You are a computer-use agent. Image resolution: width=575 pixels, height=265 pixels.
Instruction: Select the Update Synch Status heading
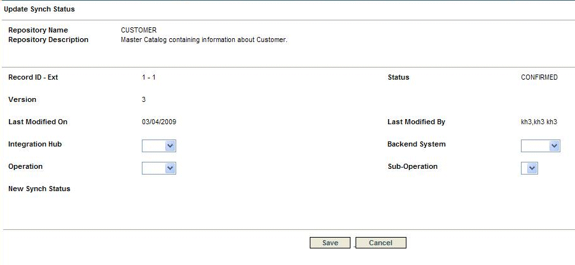click(x=39, y=9)
